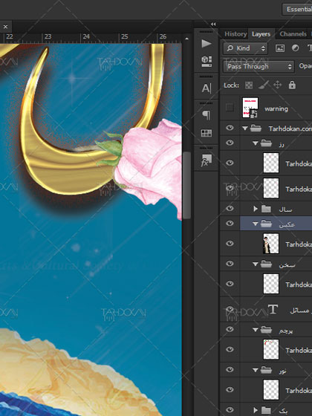Open the Actions panel play icon
This screenshot has height=416, width=312.
point(207,44)
